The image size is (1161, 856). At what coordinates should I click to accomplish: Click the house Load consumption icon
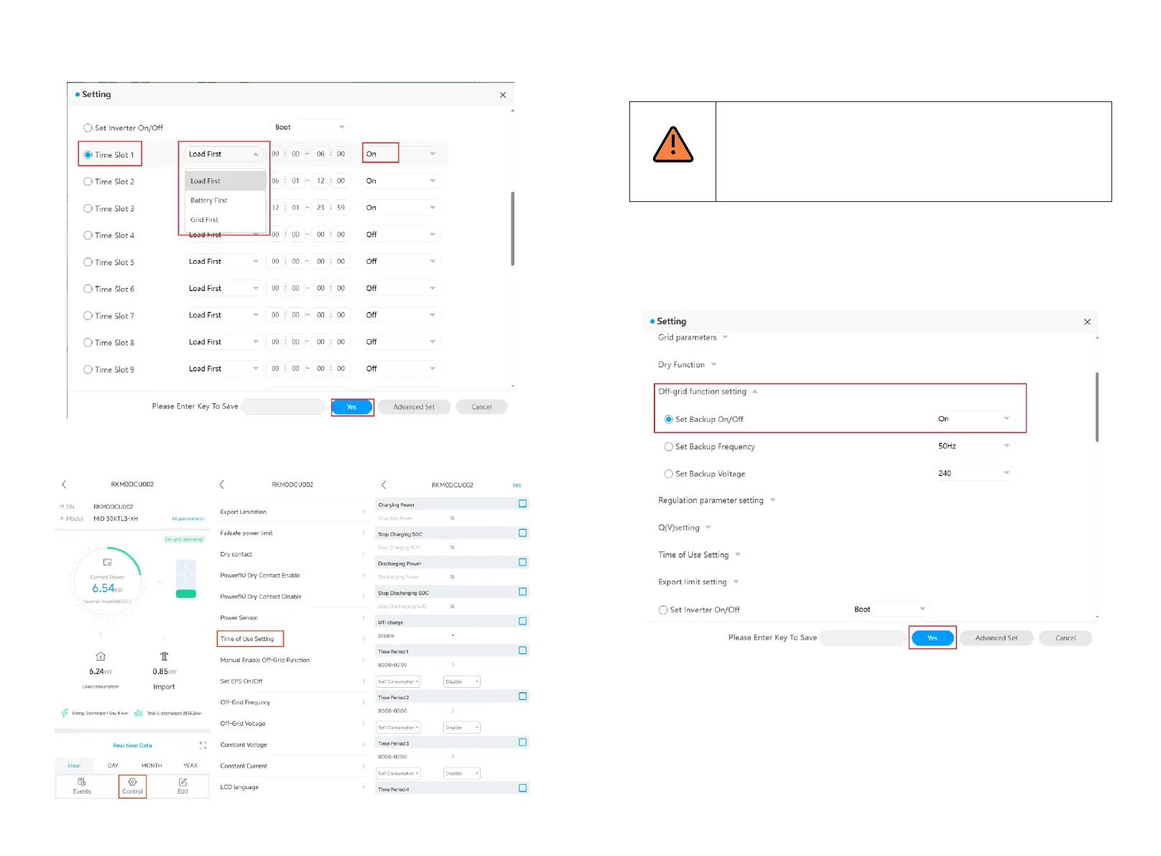coord(101,656)
